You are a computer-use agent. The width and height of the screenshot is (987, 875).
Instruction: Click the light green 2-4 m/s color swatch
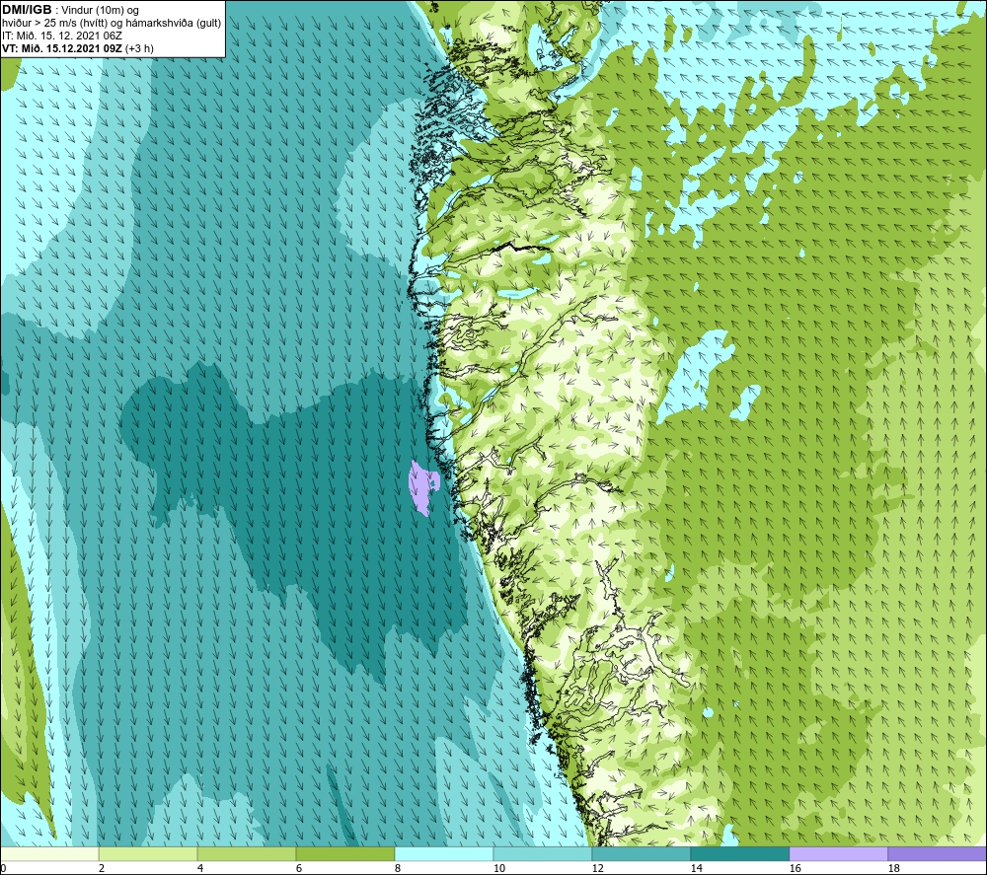click(148, 853)
